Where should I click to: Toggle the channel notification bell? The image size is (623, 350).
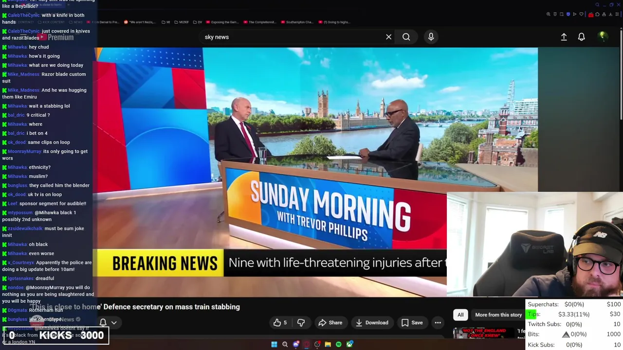tap(103, 322)
